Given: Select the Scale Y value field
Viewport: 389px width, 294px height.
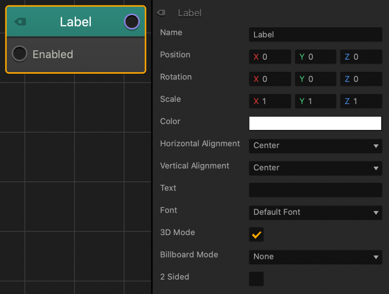Looking at the screenshot, I should pos(315,101).
